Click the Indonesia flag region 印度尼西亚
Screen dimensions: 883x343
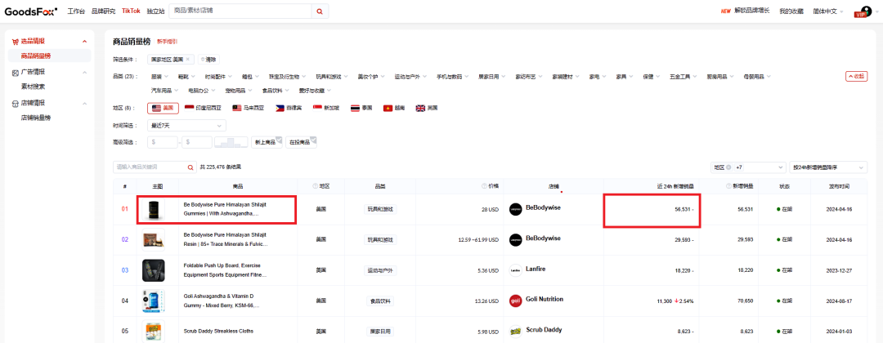[205, 108]
